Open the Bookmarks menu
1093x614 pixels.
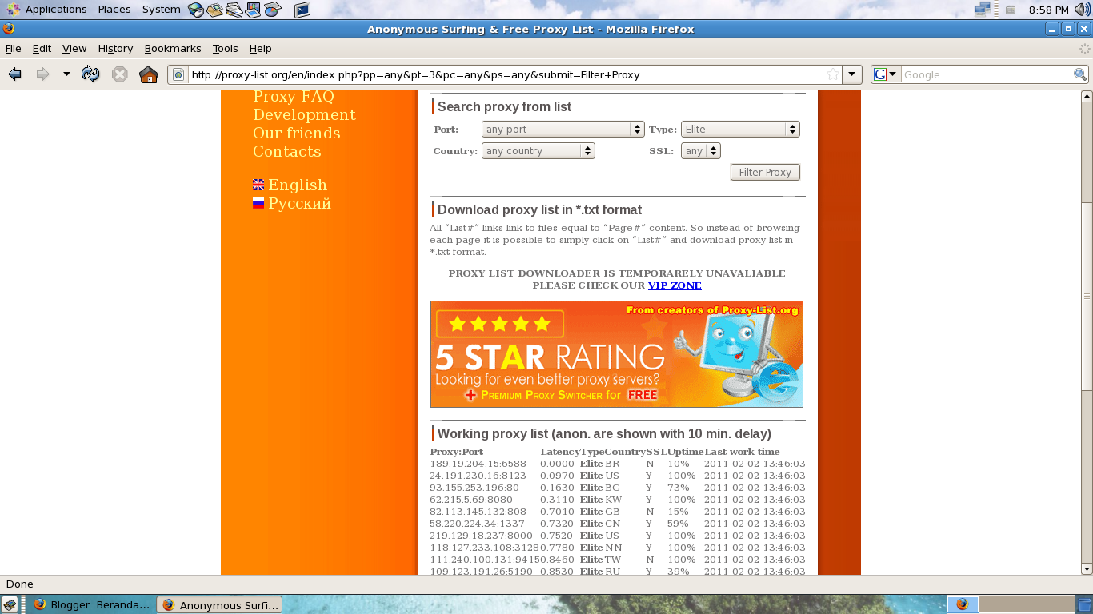point(173,48)
